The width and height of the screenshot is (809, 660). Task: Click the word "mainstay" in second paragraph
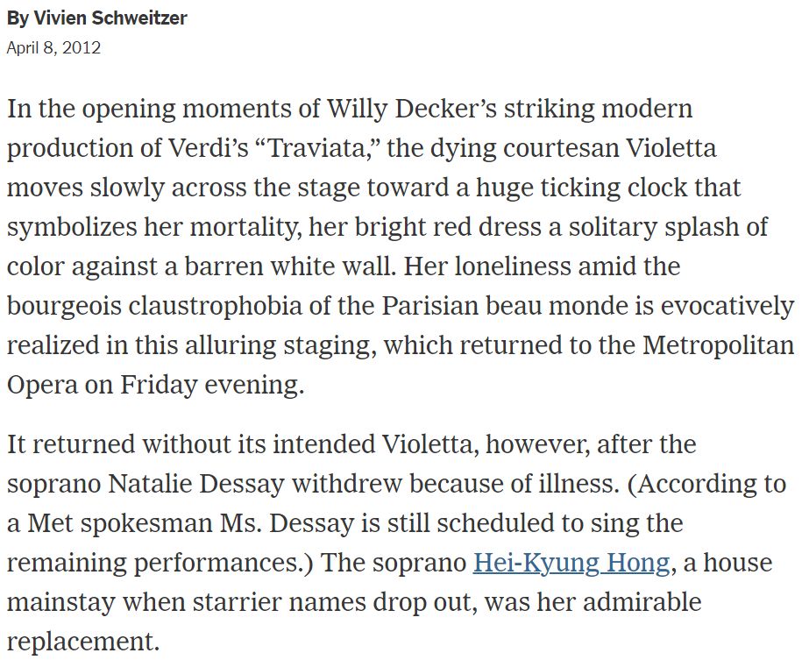(60, 603)
